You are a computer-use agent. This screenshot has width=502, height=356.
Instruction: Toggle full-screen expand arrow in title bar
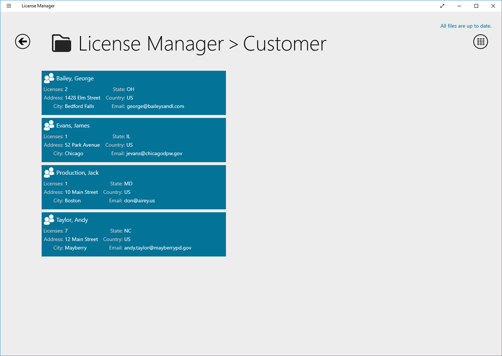pyautogui.click(x=442, y=6)
